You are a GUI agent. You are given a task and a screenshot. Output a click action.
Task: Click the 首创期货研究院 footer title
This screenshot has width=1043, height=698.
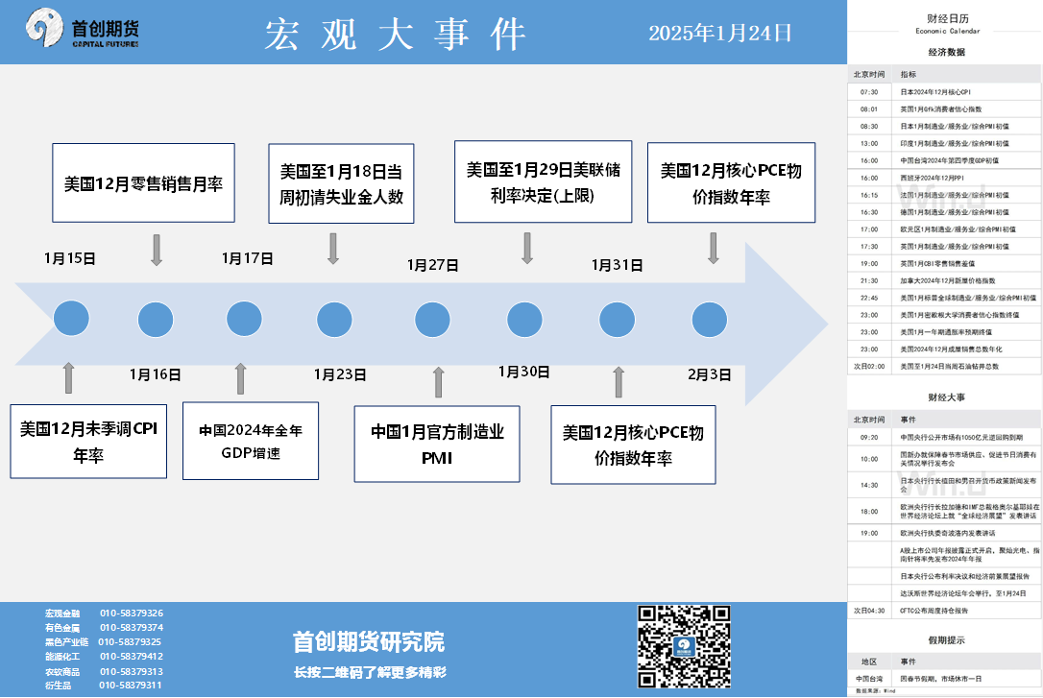[x=369, y=642]
